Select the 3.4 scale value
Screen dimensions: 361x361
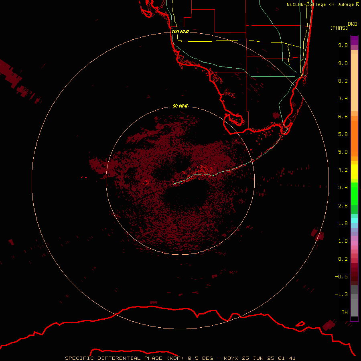click(x=343, y=188)
